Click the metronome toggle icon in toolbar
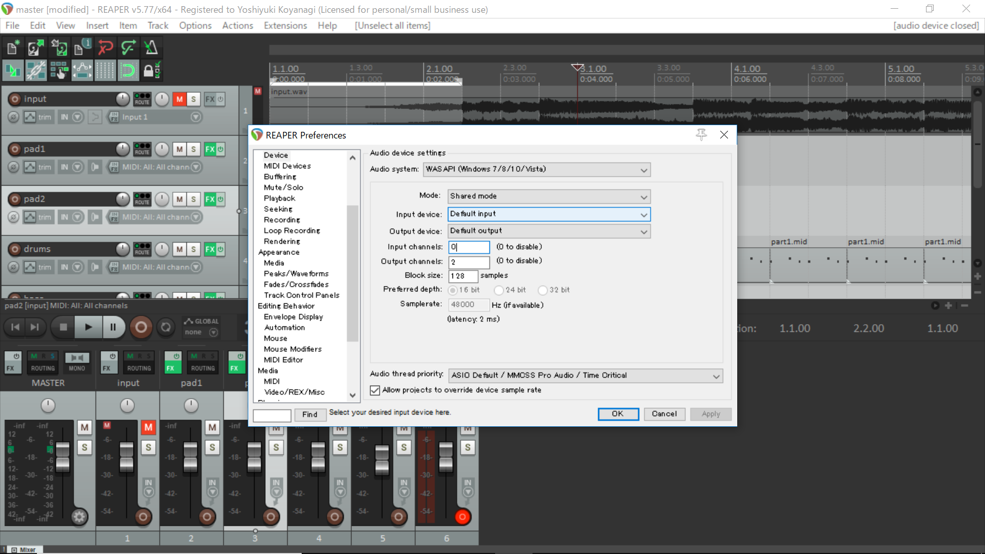Screen dimensions: 985x554 tap(151, 48)
